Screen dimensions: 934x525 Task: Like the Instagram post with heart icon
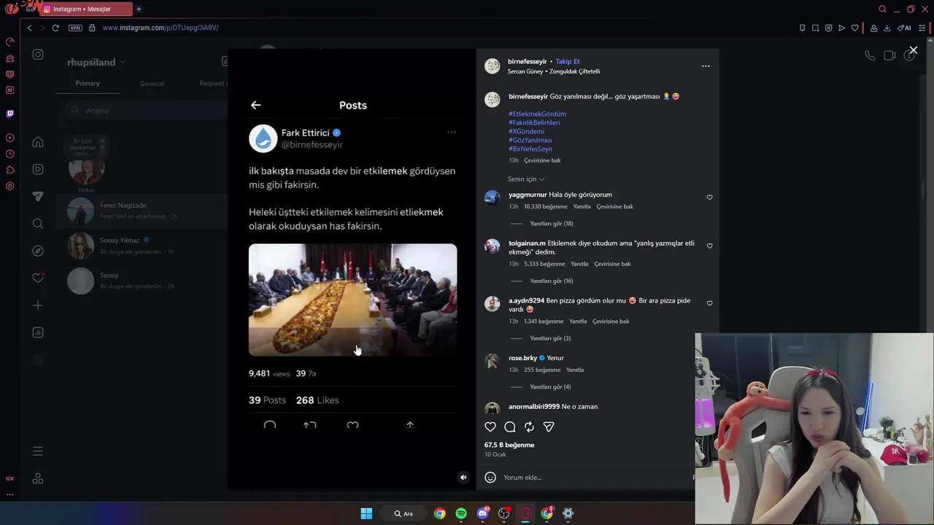[x=490, y=427]
